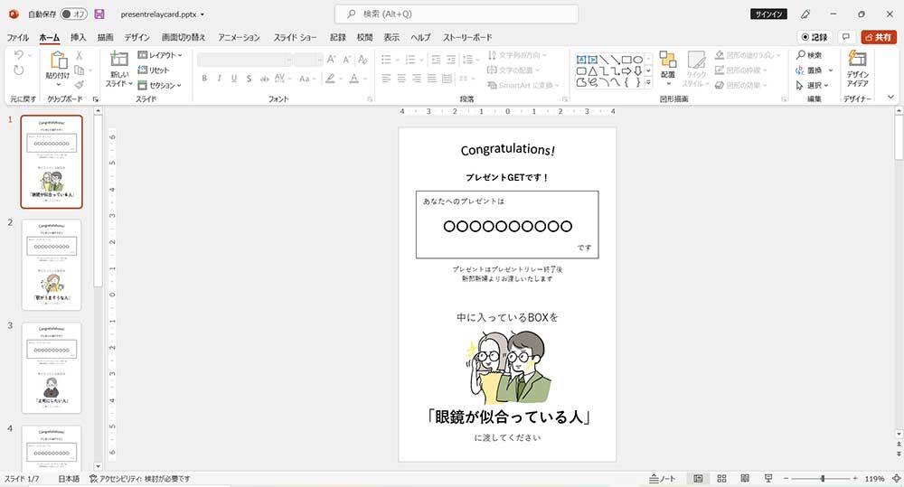This screenshot has width=904, height=487.
Task: Switch to Reading view icon
Action: pyautogui.click(x=745, y=478)
